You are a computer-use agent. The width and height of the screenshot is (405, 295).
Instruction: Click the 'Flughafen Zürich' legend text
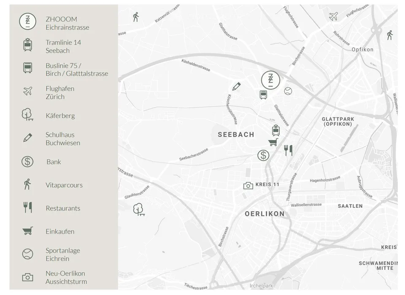60,93
